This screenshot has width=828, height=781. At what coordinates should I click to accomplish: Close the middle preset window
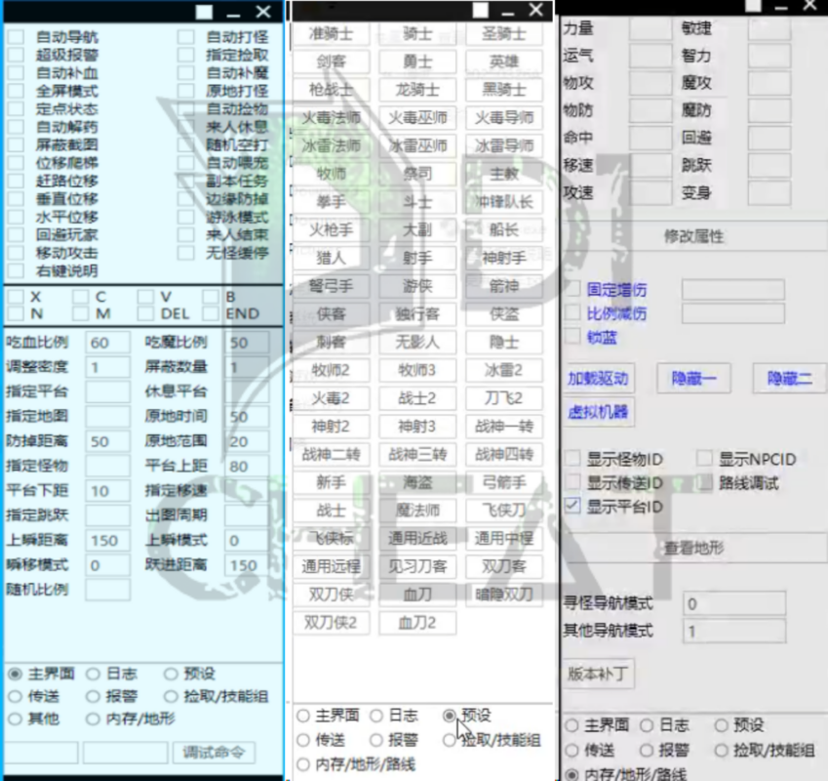coord(536,10)
